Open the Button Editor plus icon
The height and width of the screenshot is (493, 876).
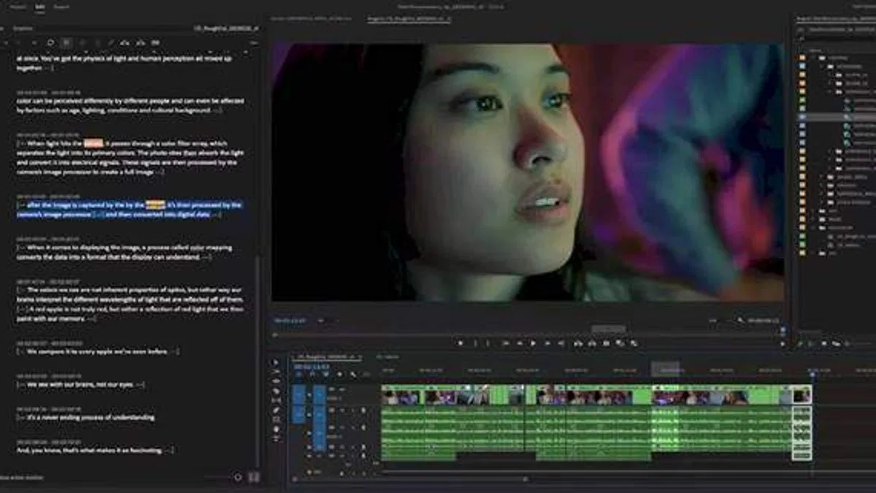click(x=783, y=343)
